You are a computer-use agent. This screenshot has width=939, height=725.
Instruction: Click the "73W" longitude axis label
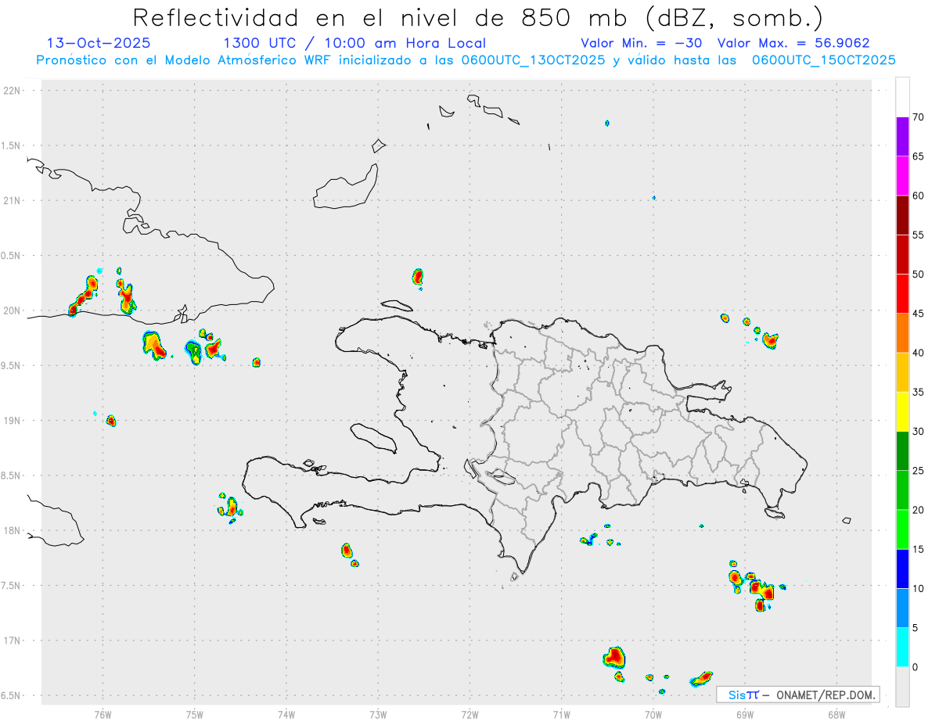click(x=378, y=714)
